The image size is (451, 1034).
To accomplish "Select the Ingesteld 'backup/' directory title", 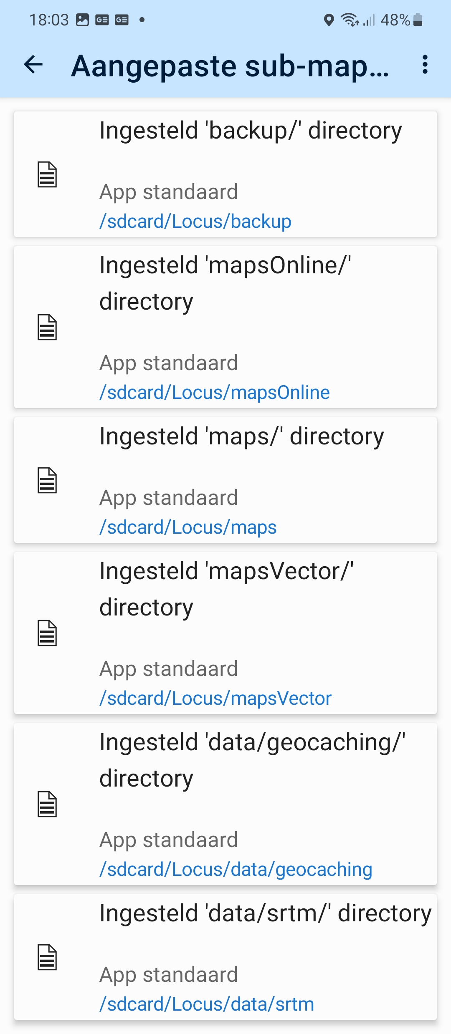I will (x=251, y=131).
